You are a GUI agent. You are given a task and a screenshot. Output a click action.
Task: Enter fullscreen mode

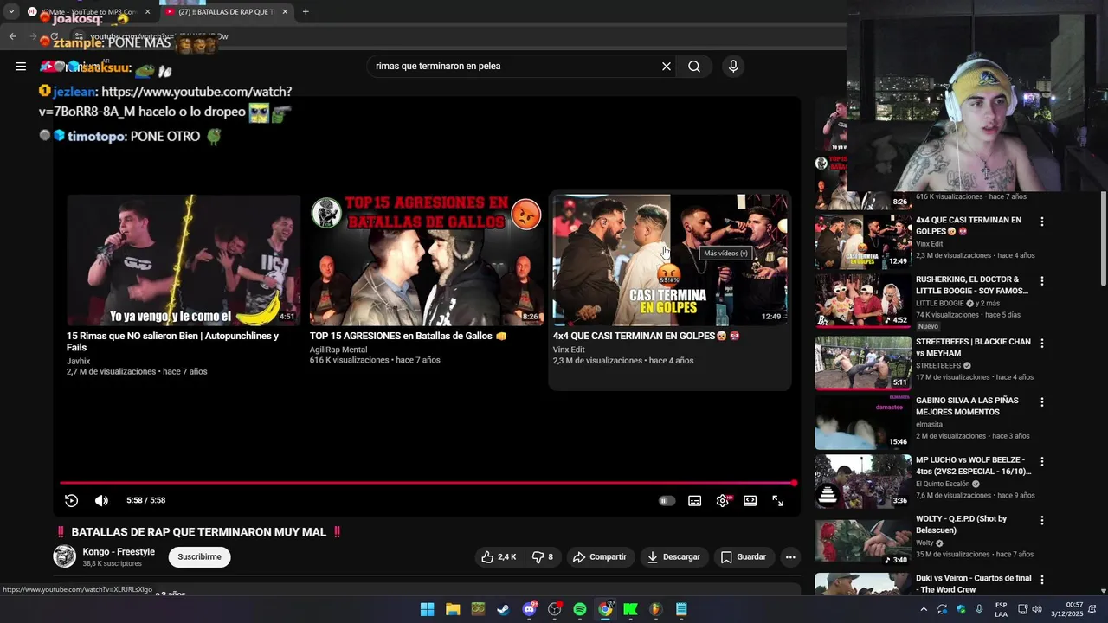778,500
